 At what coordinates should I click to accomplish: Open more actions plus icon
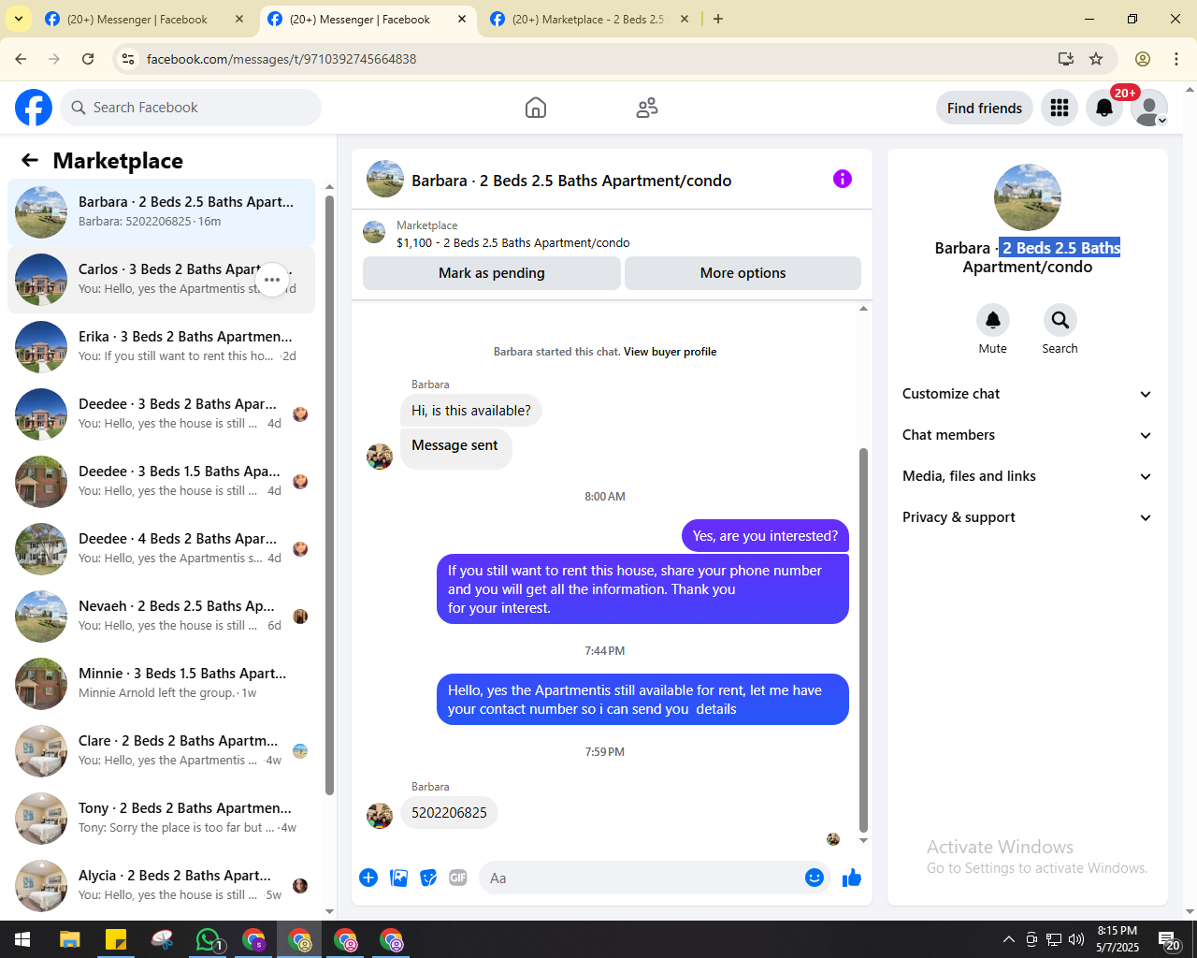pos(368,878)
